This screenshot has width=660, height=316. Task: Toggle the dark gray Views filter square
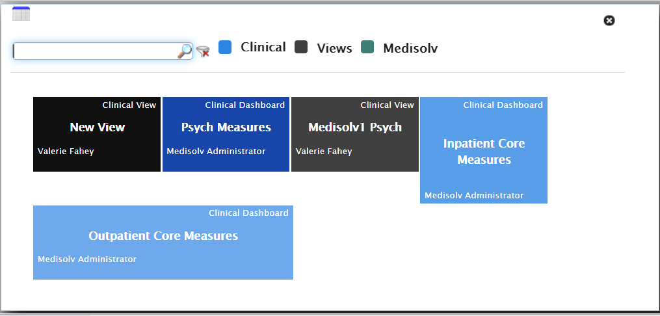pos(301,47)
